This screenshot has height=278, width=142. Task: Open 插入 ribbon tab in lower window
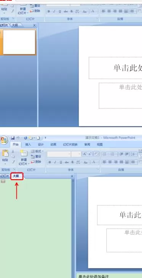tap(28, 144)
